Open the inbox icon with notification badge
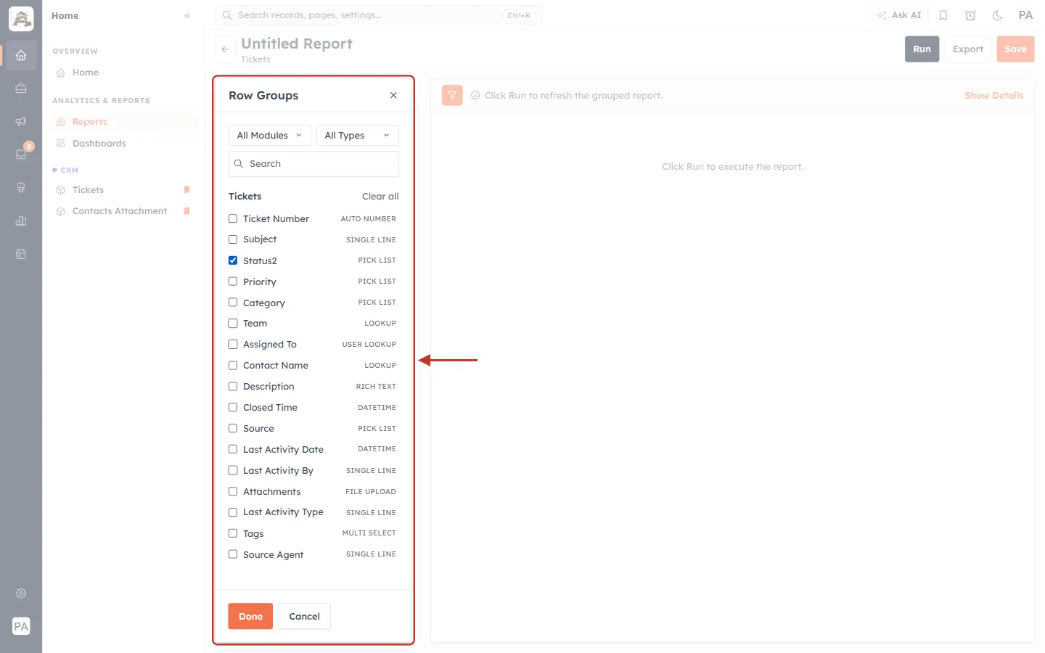The height and width of the screenshot is (653, 1045). tap(21, 154)
